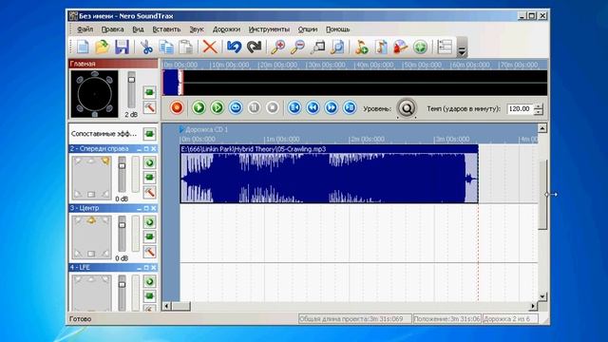The height and width of the screenshot is (342, 608).
Task: Zoom in with the plus magnifier
Action: 278,47
